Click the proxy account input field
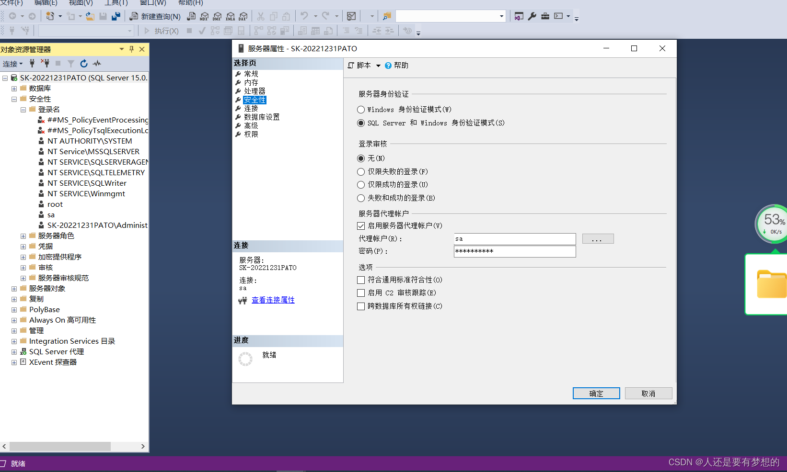 (515, 239)
